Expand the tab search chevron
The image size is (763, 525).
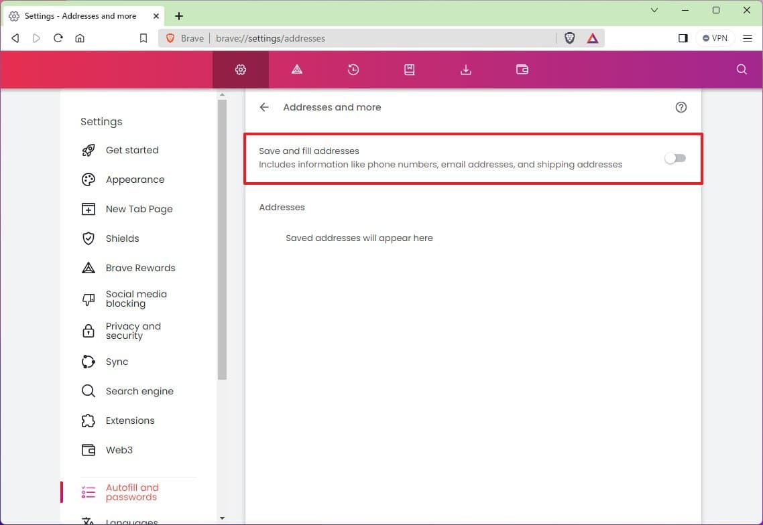tap(654, 10)
